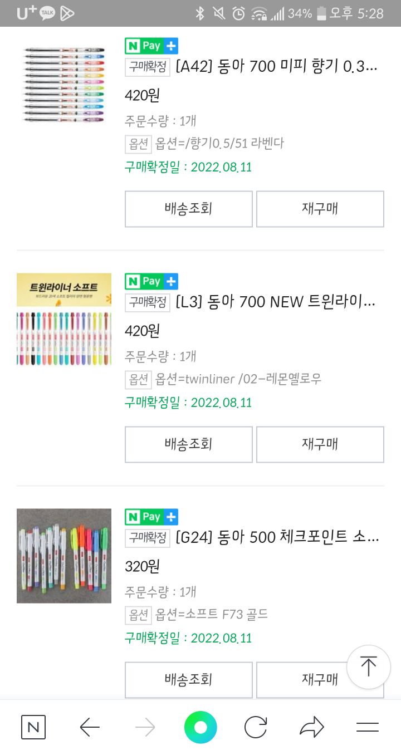Viewport: 401px width, 755px height.
Task: Tap the A42 scented pens product thumbnail
Action: [64, 85]
